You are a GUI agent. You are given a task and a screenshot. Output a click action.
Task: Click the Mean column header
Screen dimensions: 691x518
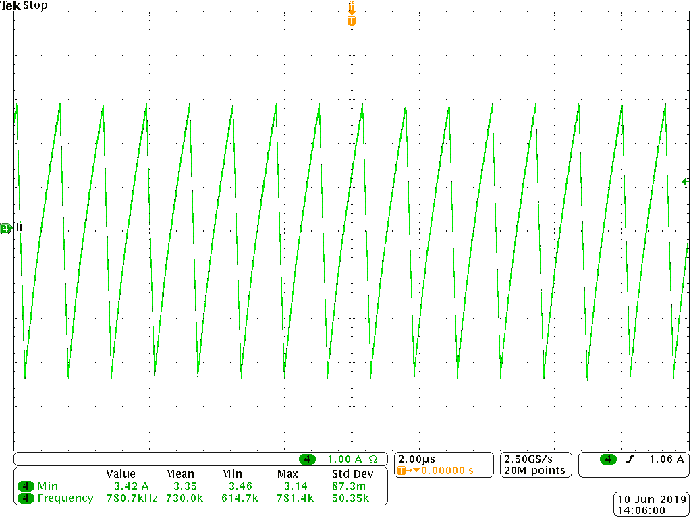pyautogui.click(x=179, y=474)
